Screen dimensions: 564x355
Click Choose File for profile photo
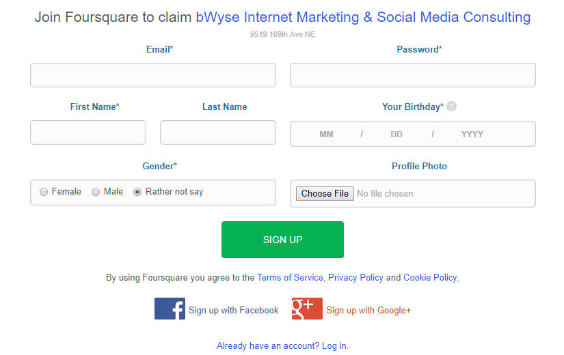pyautogui.click(x=325, y=194)
